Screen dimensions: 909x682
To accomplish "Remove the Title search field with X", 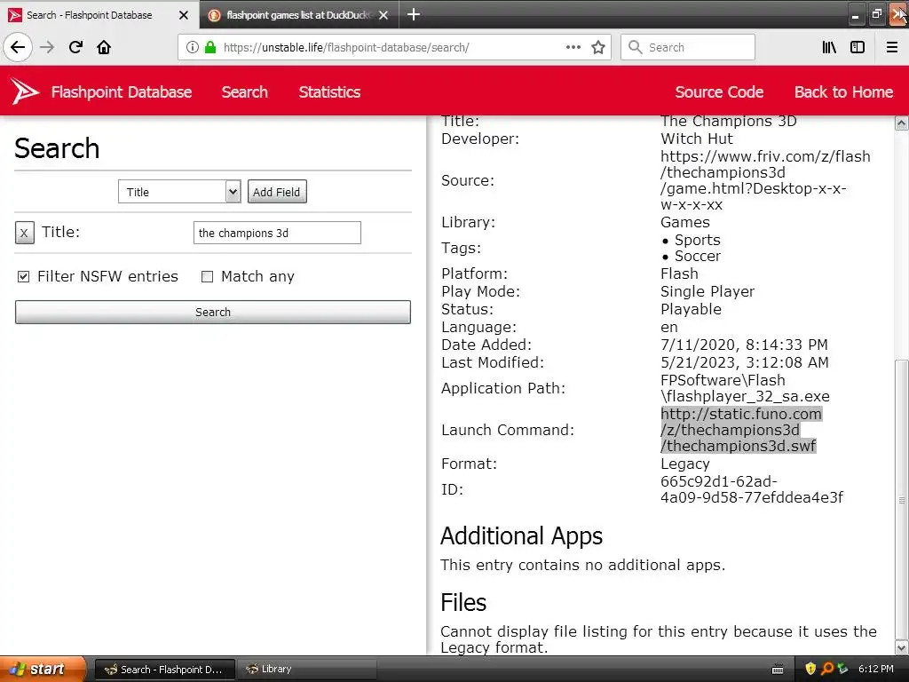I will pyautogui.click(x=24, y=233).
